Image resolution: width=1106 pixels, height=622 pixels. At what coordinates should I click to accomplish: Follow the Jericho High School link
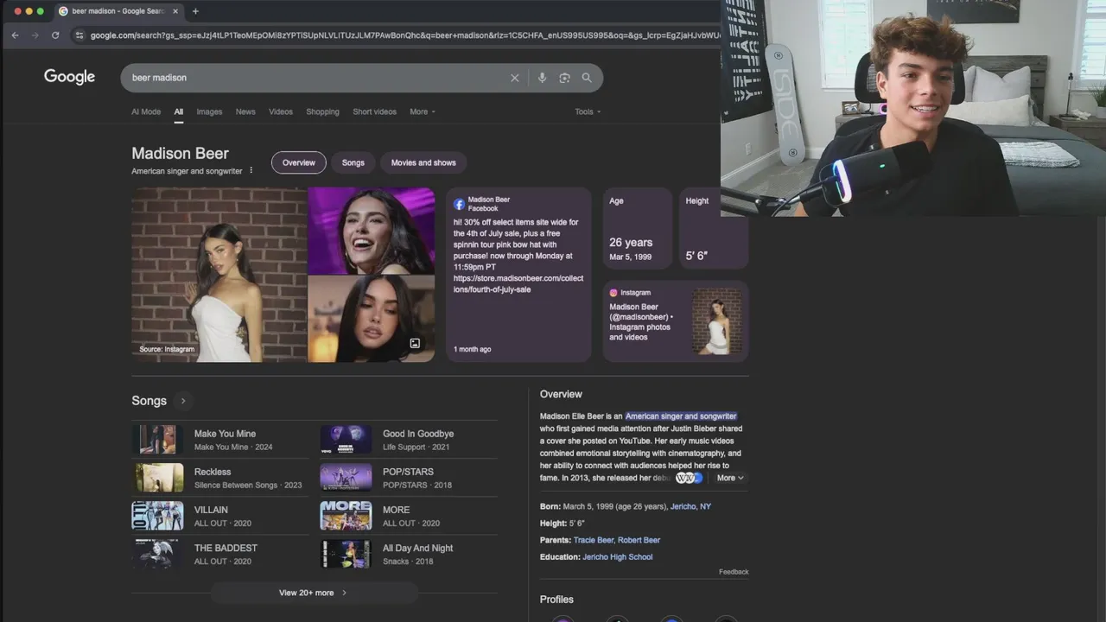coord(618,557)
